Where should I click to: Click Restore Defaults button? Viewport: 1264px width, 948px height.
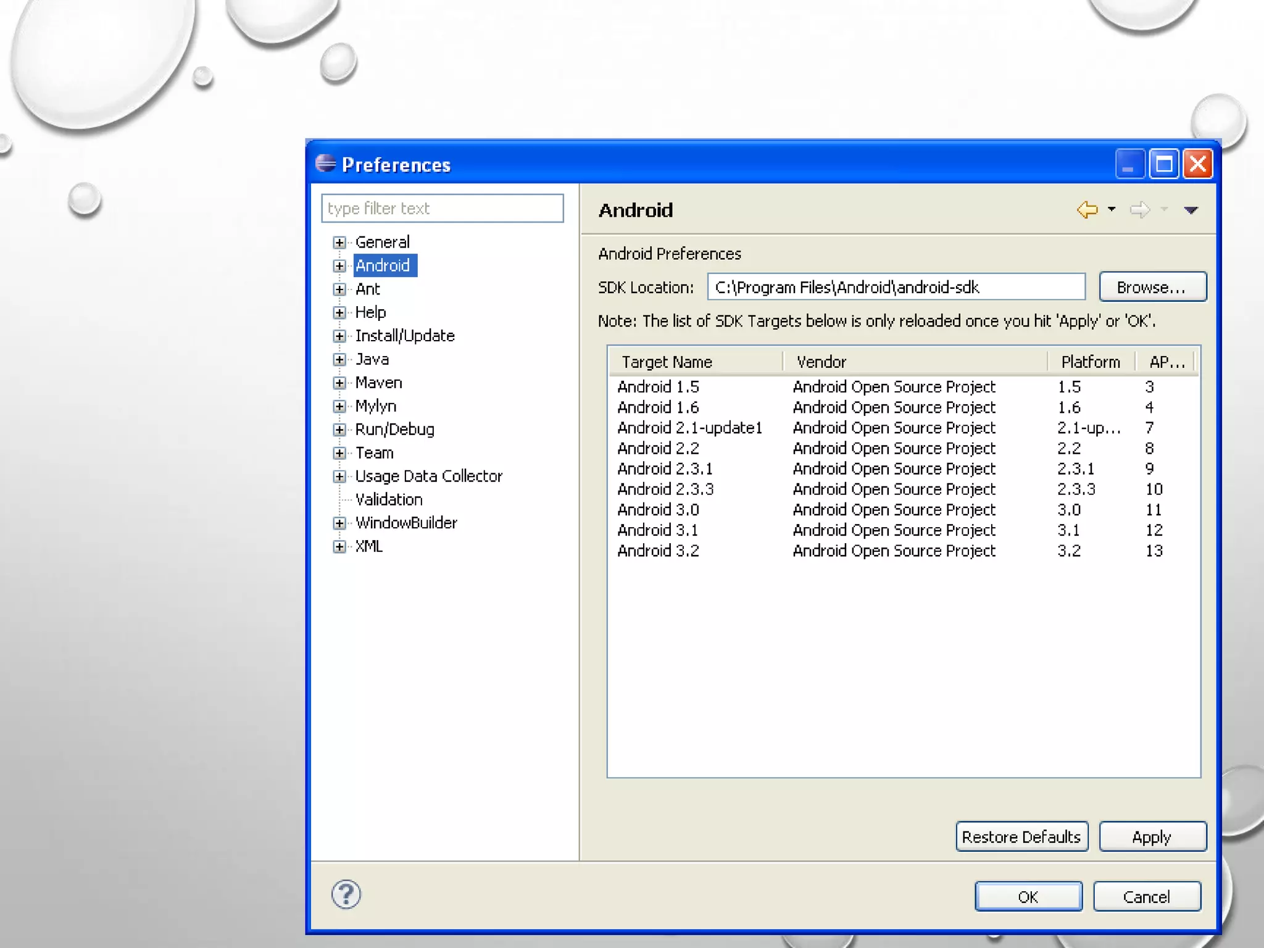1021,837
